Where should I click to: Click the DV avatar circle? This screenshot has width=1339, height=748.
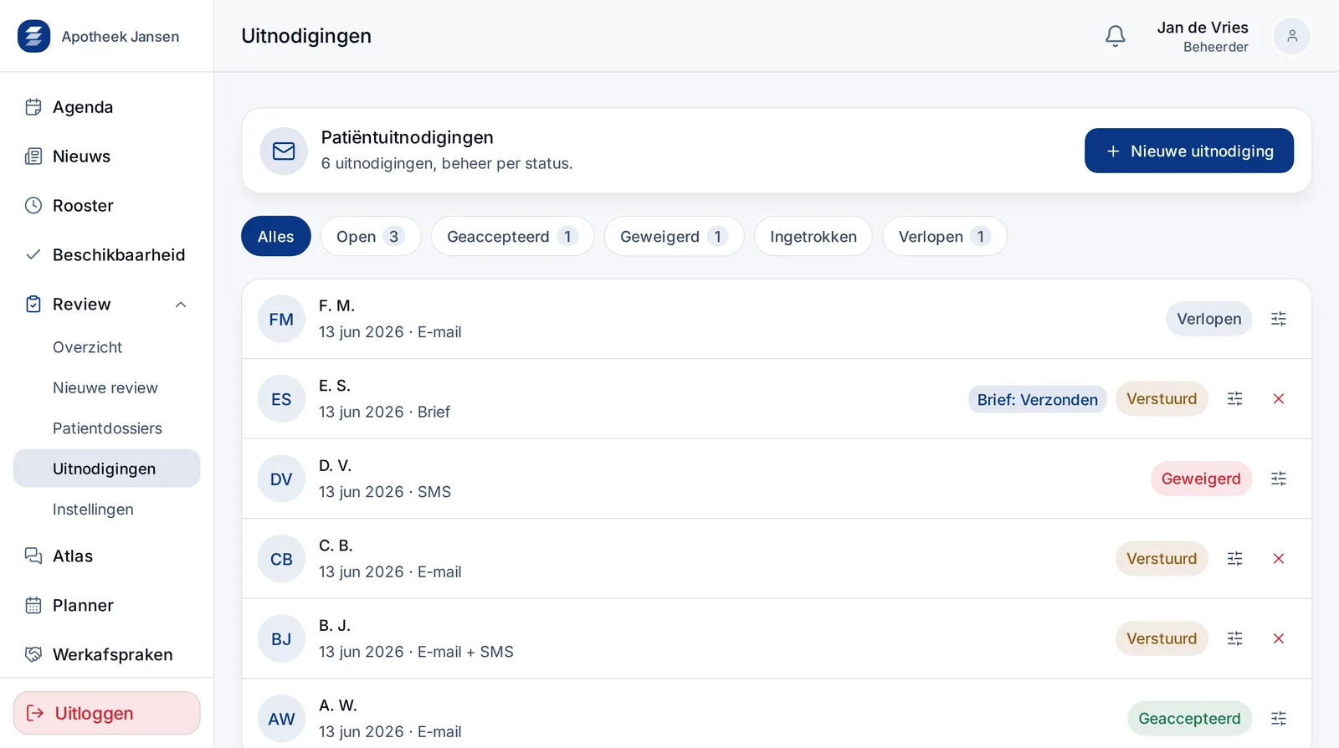click(281, 479)
